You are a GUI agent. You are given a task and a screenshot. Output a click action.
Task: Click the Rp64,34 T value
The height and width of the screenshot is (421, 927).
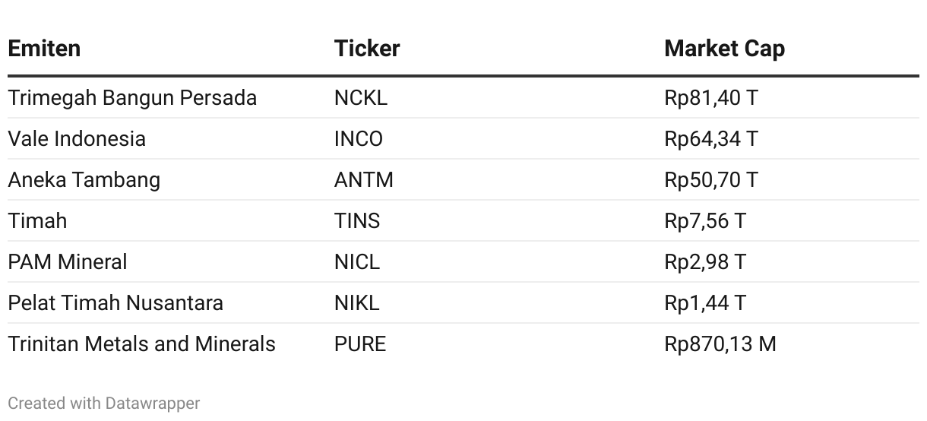(710, 139)
